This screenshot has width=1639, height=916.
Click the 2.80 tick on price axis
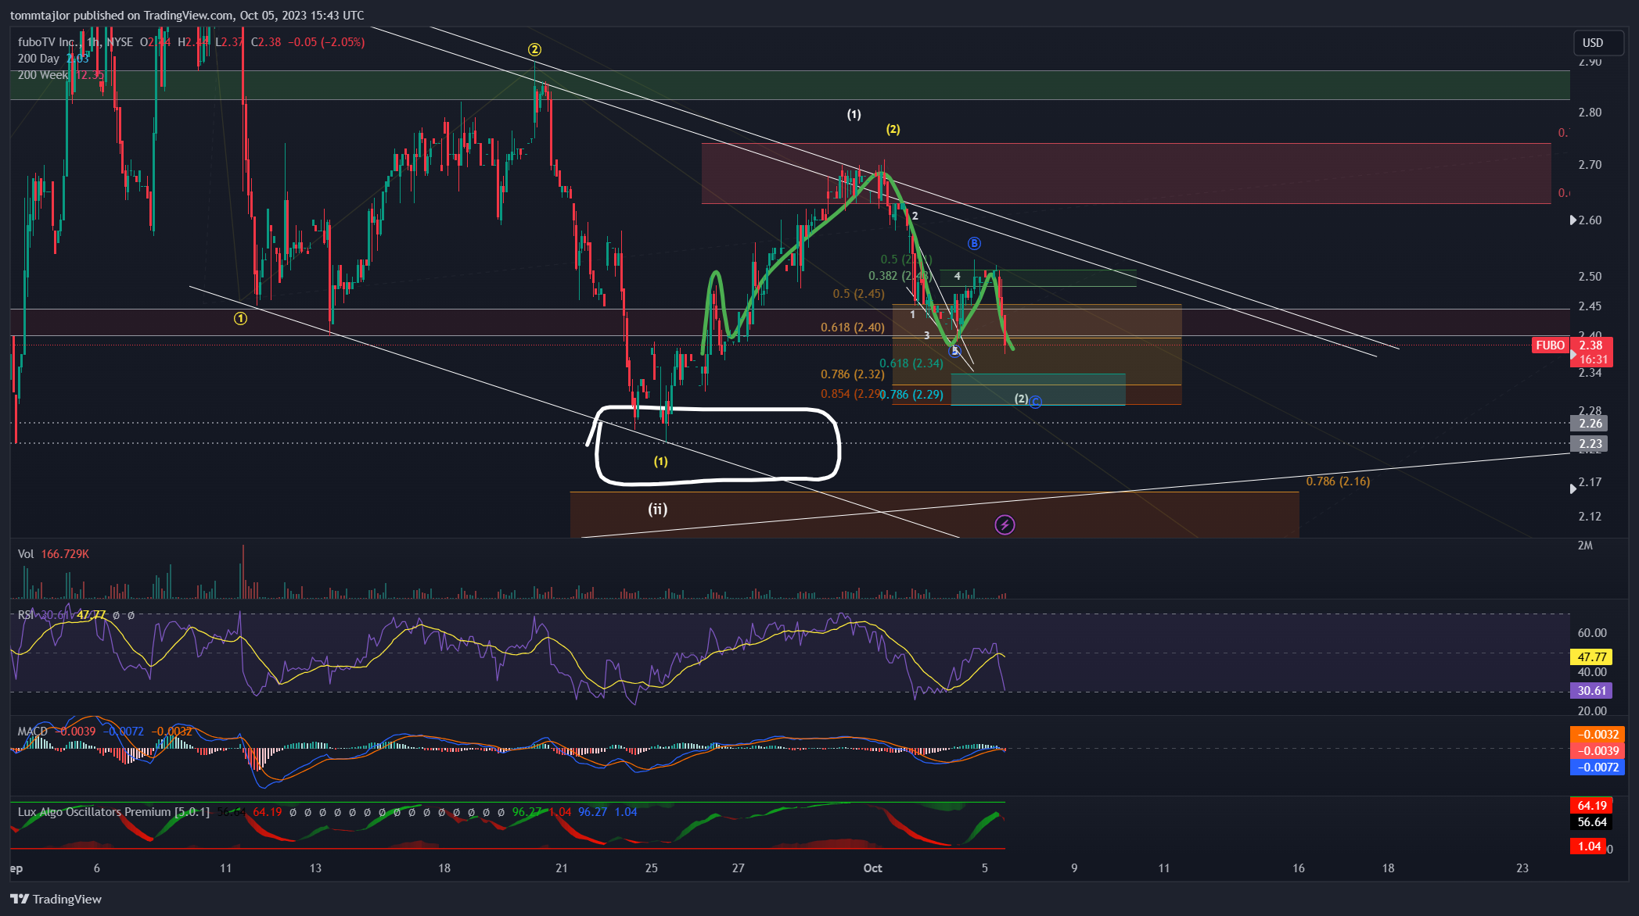(x=1590, y=113)
